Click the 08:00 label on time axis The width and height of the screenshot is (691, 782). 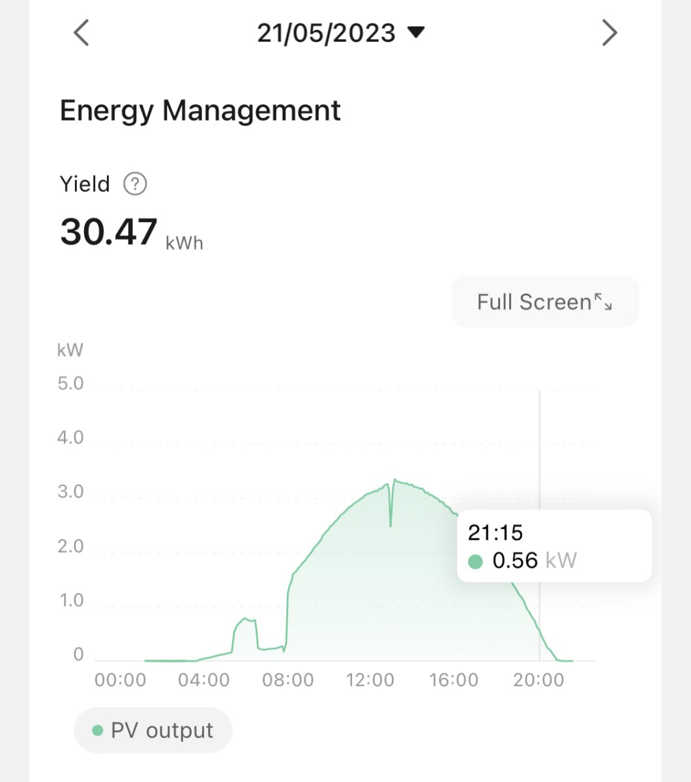[x=287, y=680]
